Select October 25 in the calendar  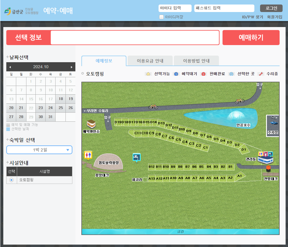pyautogui.click(x=61, y=108)
